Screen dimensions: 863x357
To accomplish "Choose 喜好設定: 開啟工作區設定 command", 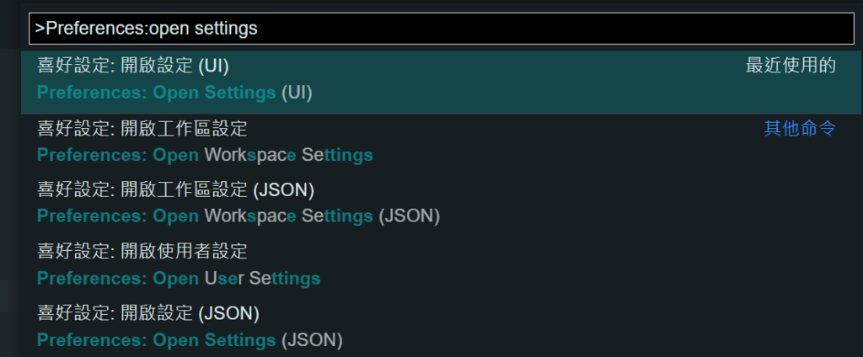I will click(x=142, y=129).
